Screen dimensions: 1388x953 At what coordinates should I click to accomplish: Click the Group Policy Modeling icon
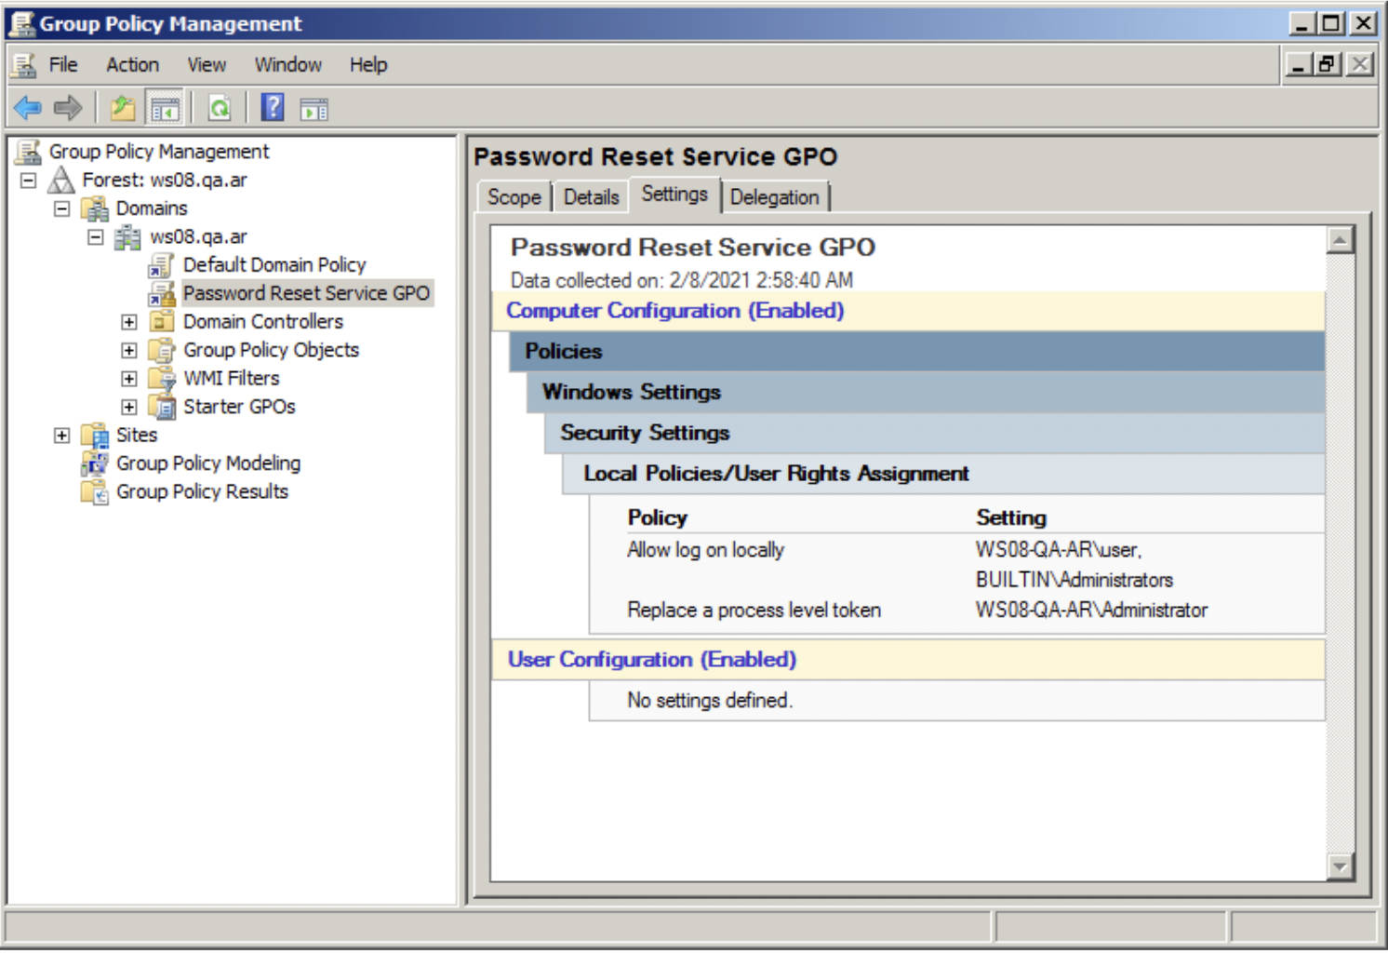tap(95, 463)
